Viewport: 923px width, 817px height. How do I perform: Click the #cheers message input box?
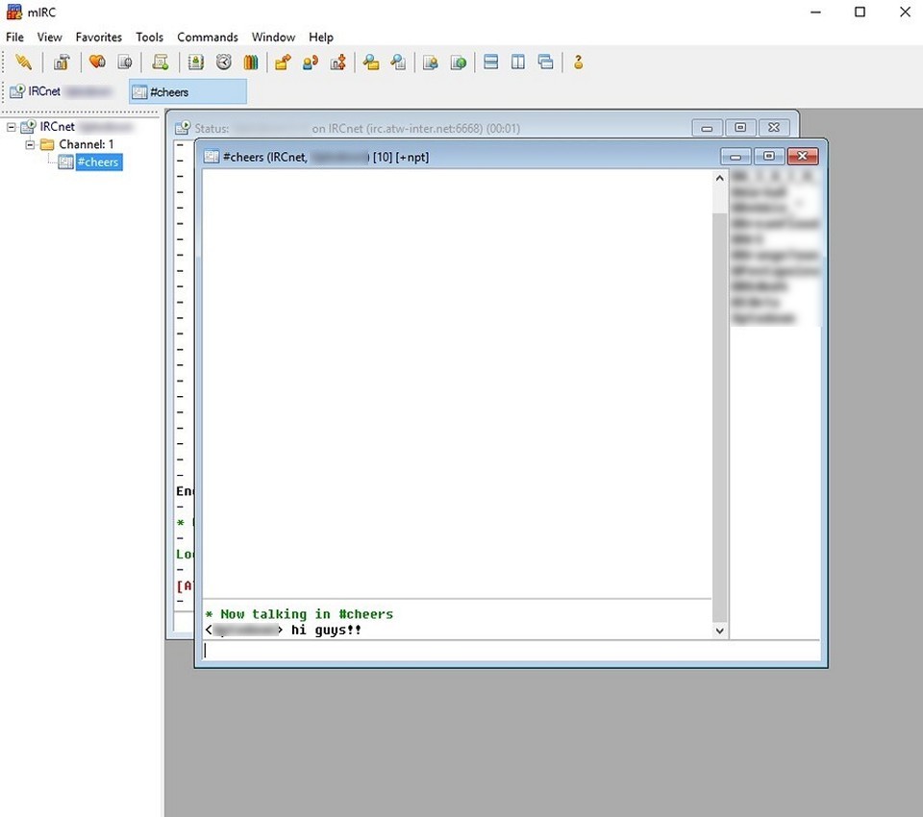(511, 650)
